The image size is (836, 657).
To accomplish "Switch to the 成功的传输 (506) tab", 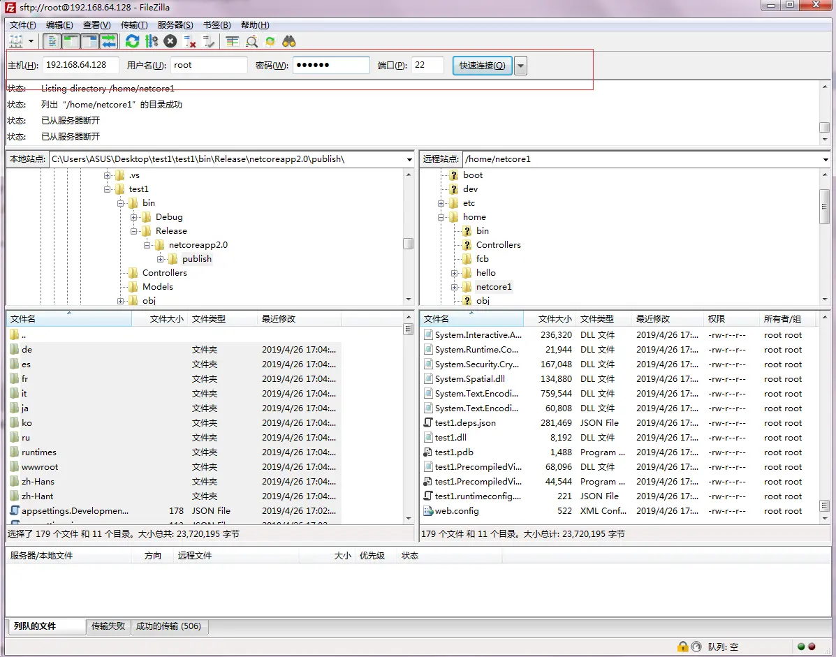I will (x=169, y=626).
